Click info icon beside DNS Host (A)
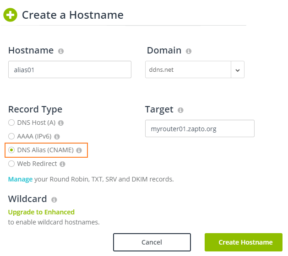 point(61,123)
